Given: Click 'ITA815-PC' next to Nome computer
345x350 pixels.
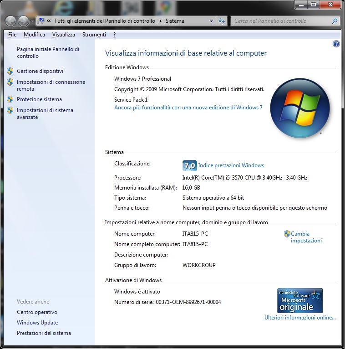Looking at the screenshot, I should 195,234.
